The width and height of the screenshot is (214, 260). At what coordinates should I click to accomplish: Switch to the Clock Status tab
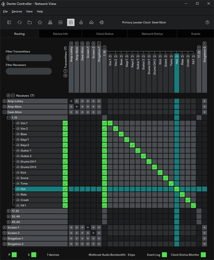point(105,34)
